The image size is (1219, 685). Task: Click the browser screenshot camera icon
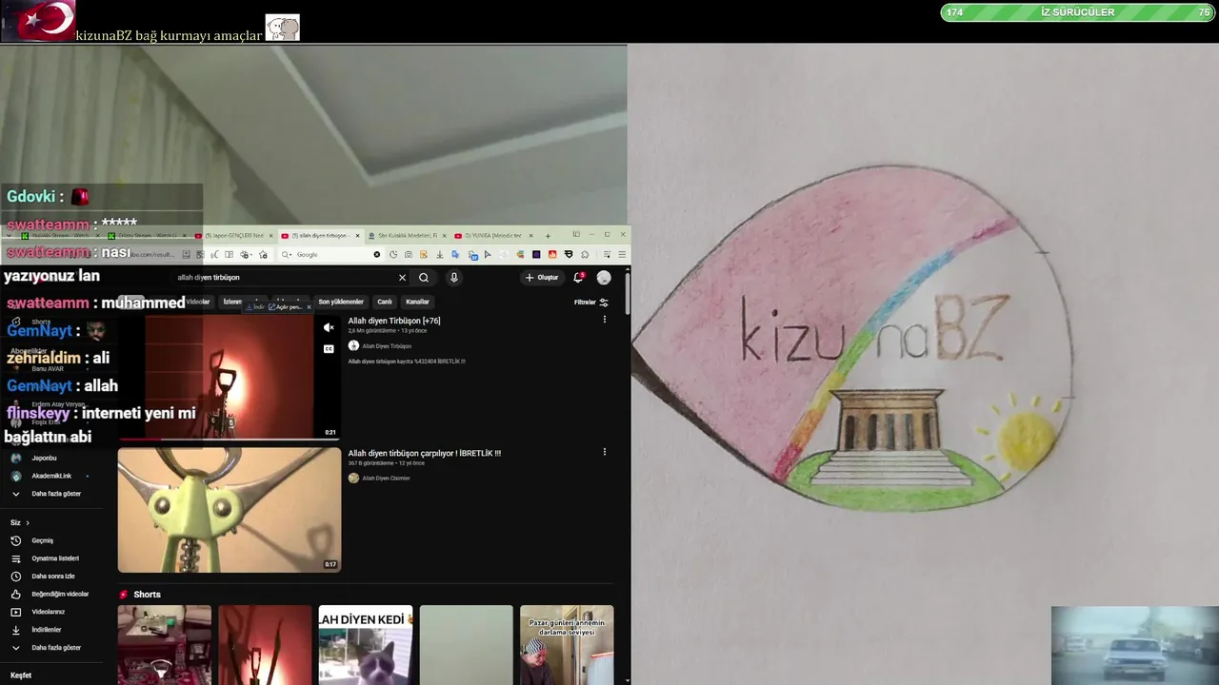point(409,254)
